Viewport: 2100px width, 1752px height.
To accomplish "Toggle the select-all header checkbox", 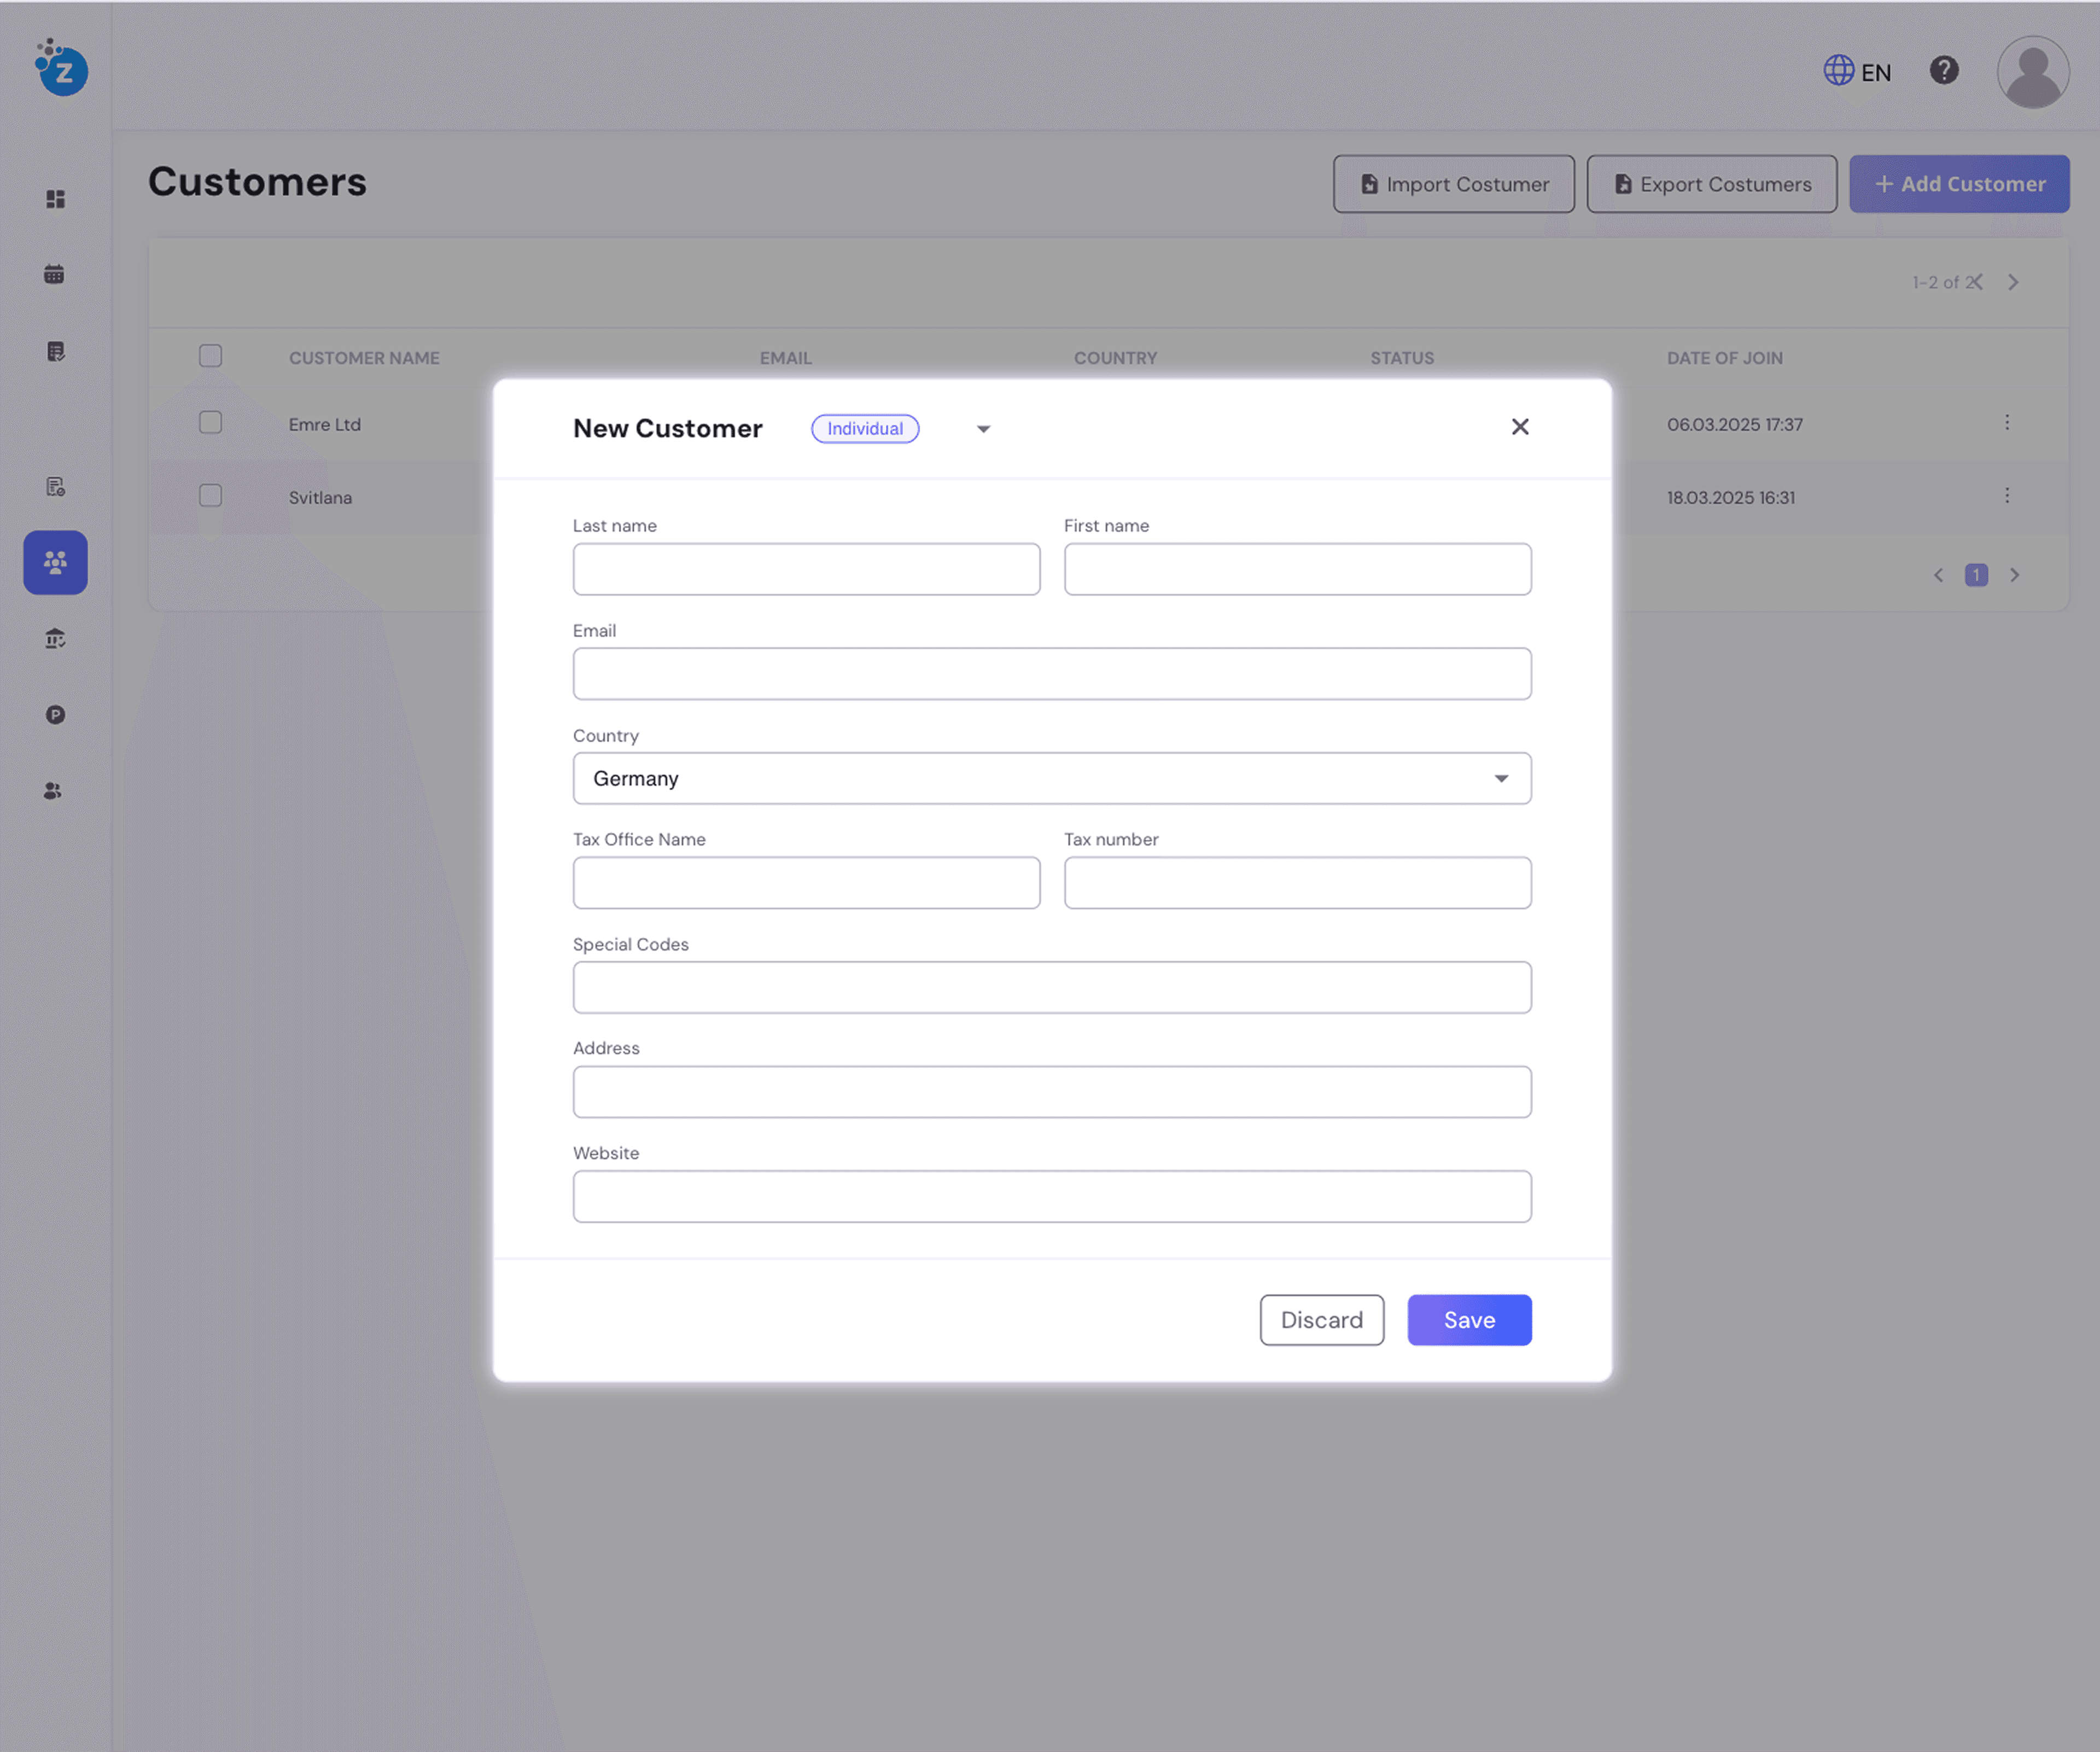I will tap(210, 356).
